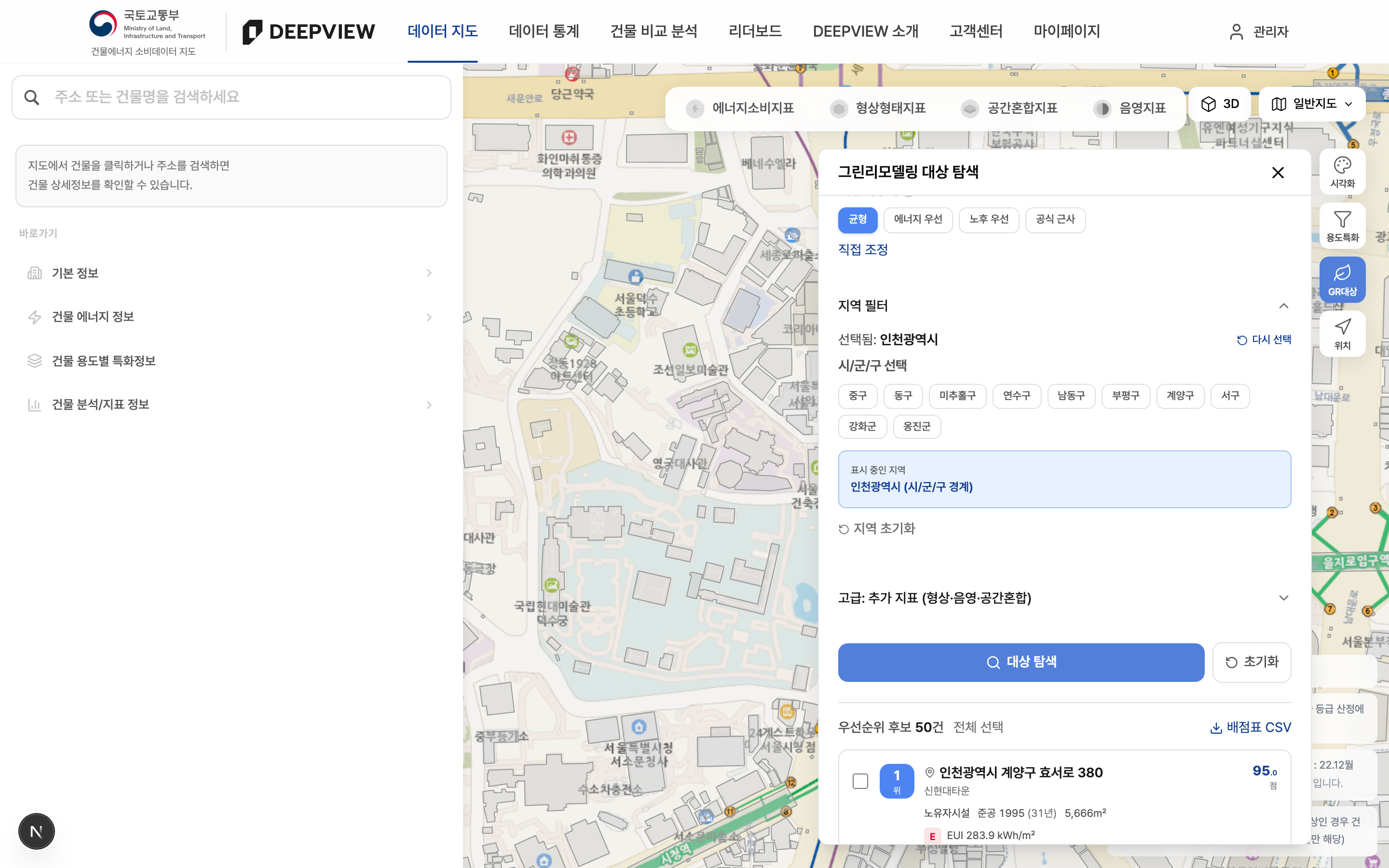Click the 지역 초기화 link
This screenshot has width=1389, height=868.
[x=876, y=529]
